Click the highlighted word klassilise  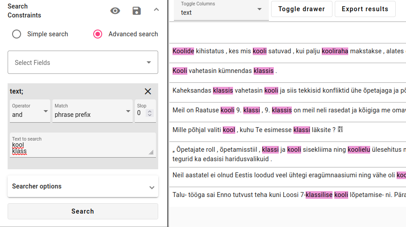tap(319, 195)
